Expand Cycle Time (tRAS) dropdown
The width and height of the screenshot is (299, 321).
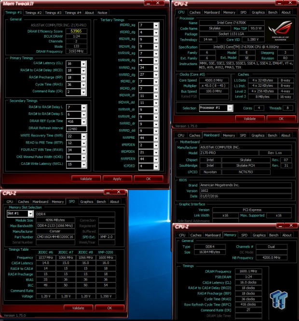[x=83, y=85]
